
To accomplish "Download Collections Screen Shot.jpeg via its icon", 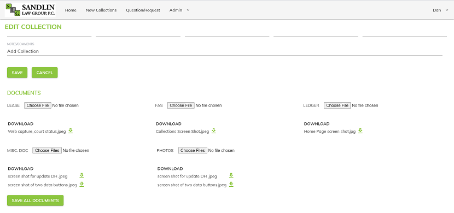I will click(x=214, y=131).
